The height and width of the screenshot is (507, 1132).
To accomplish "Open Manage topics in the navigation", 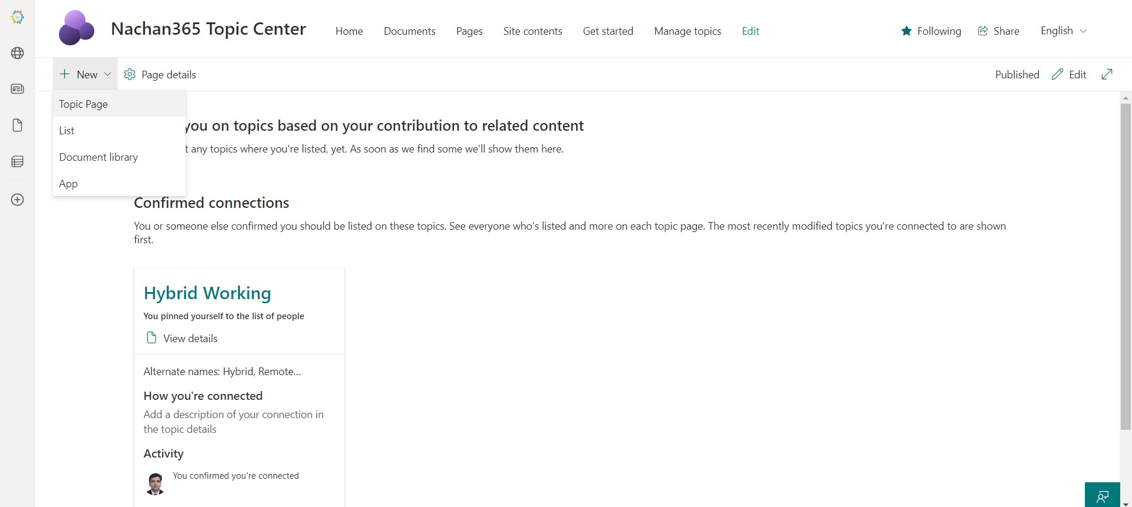I will [687, 31].
